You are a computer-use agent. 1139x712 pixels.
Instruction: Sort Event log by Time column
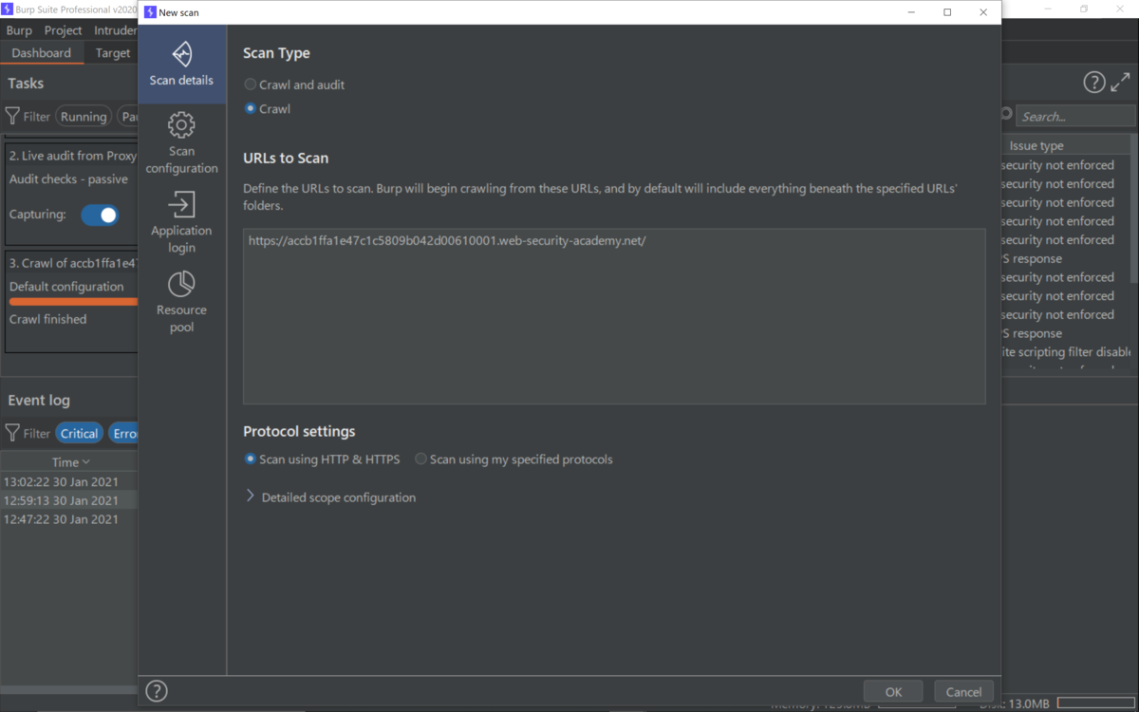[69, 462]
